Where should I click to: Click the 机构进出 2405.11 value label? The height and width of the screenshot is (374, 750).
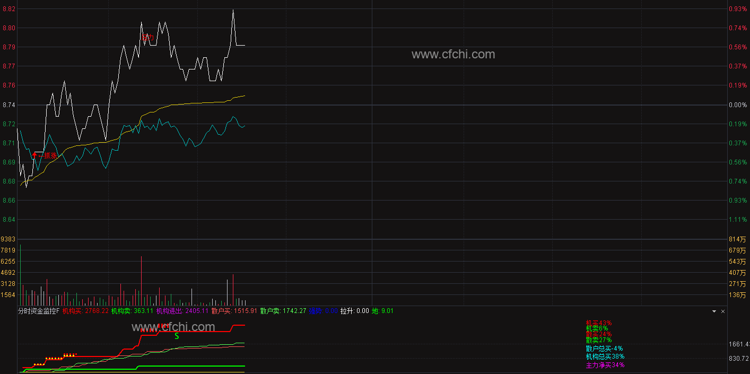(x=182, y=311)
